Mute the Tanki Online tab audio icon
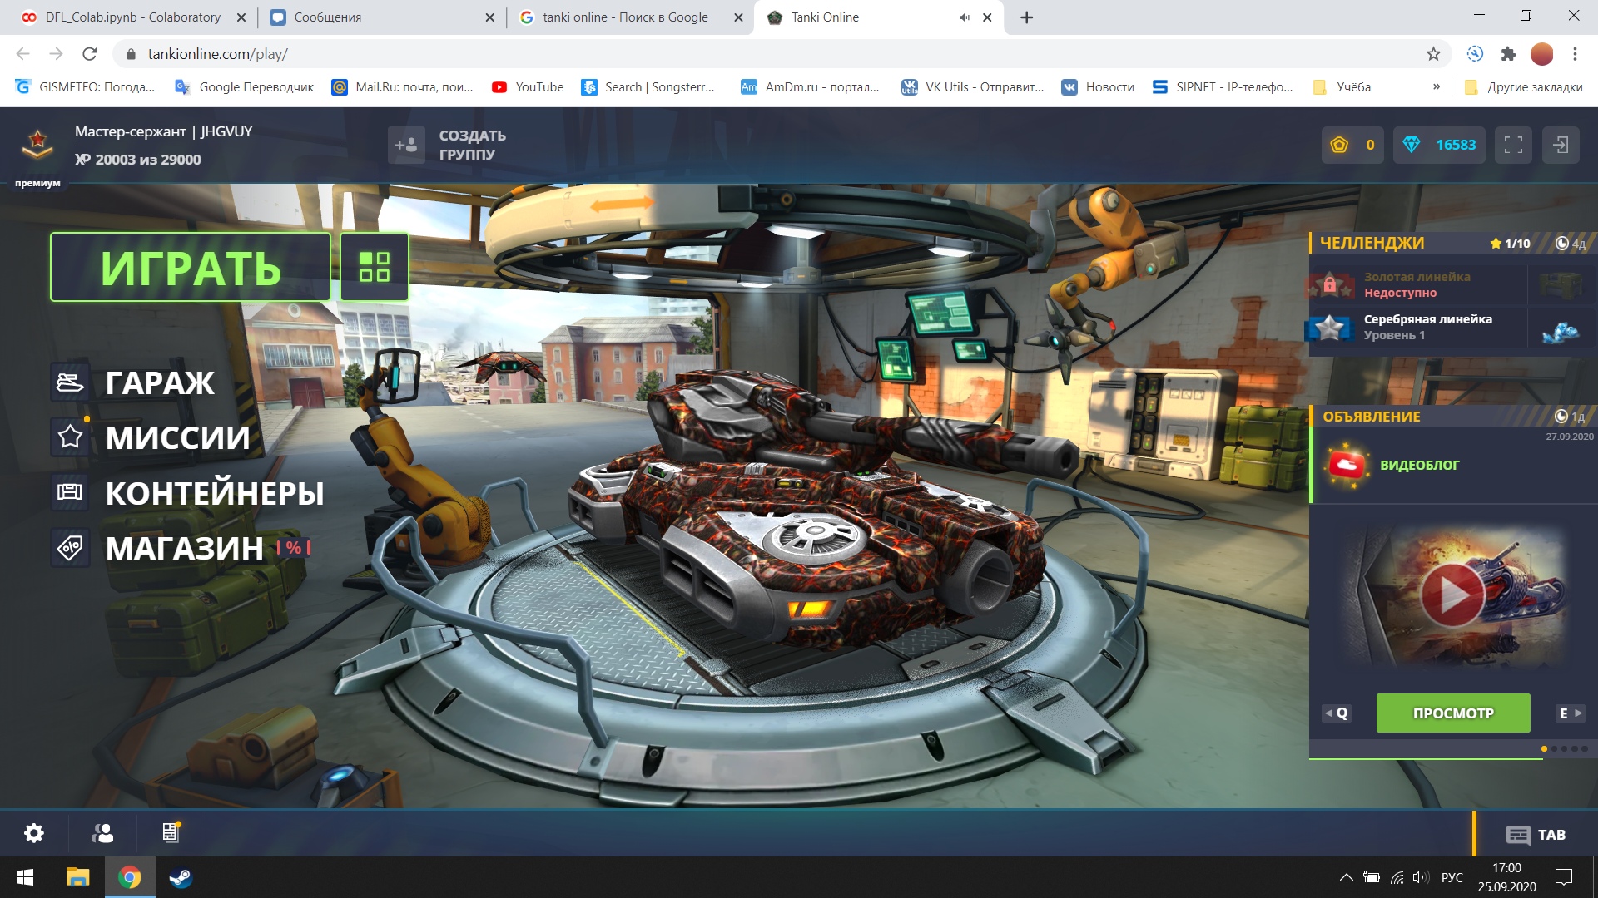This screenshot has height=898, width=1598. [x=964, y=17]
